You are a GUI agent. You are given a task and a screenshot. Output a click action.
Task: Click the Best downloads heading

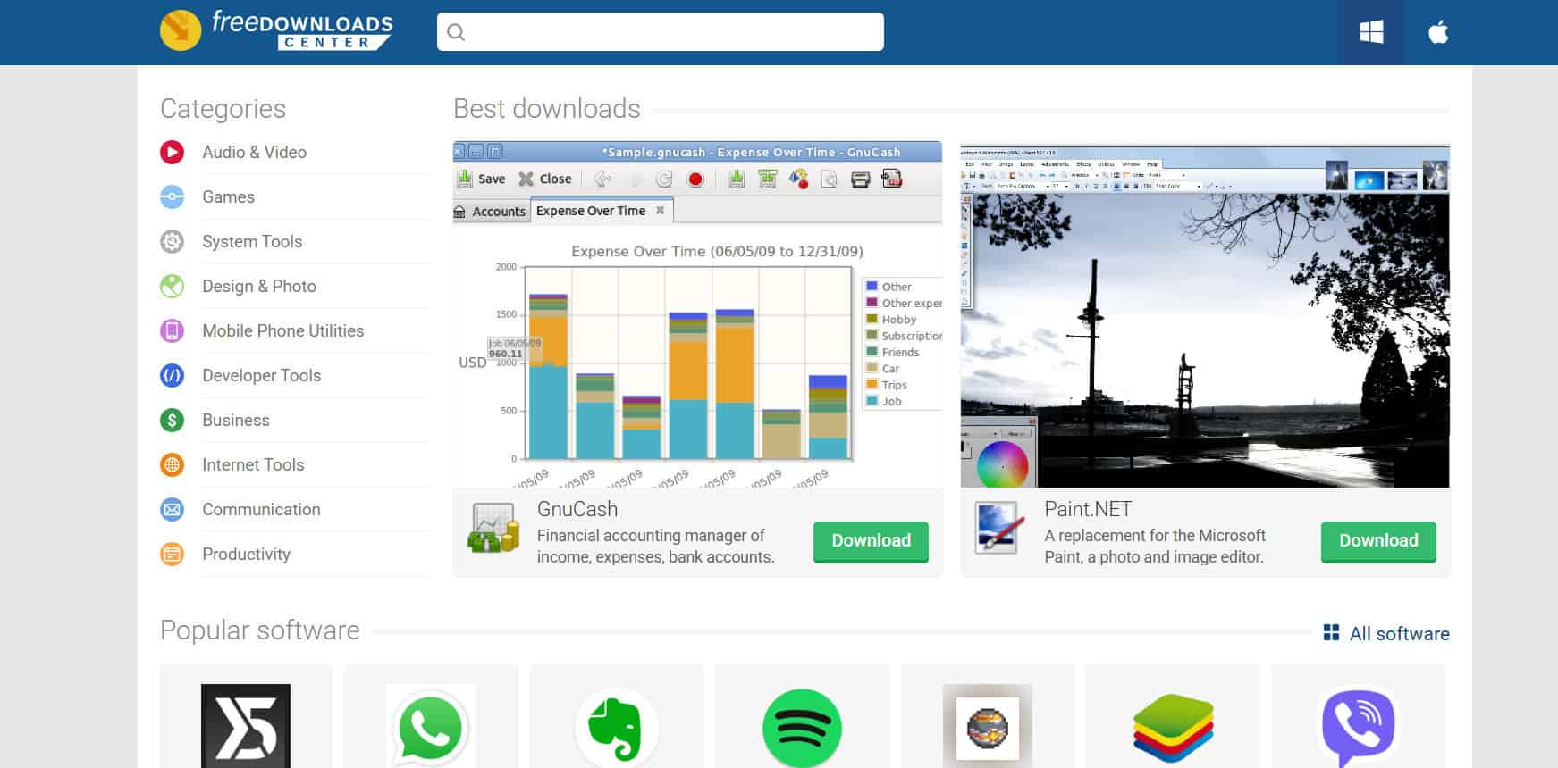tap(547, 109)
